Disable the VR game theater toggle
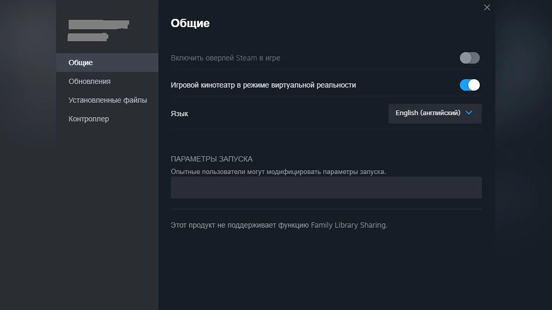The height and width of the screenshot is (310, 552). [x=470, y=85]
